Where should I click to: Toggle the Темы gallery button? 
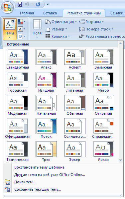[x=9, y=29]
